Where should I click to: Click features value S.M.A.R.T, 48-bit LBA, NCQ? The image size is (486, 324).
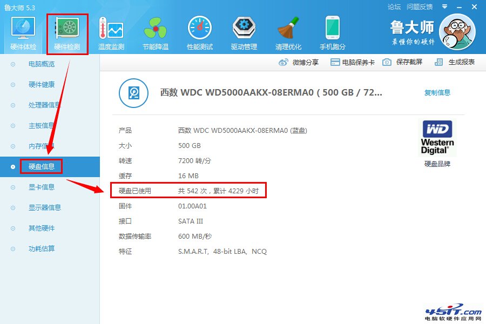[222, 252]
